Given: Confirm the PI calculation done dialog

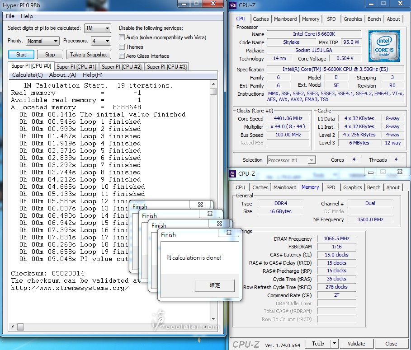Looking at the screenshot, I should click(x=215, y=285).
